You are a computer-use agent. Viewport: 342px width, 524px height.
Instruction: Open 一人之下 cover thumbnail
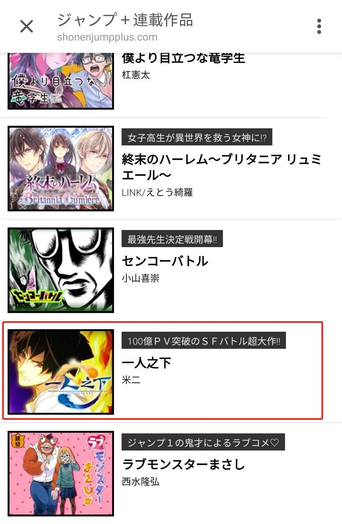[61, 372]
